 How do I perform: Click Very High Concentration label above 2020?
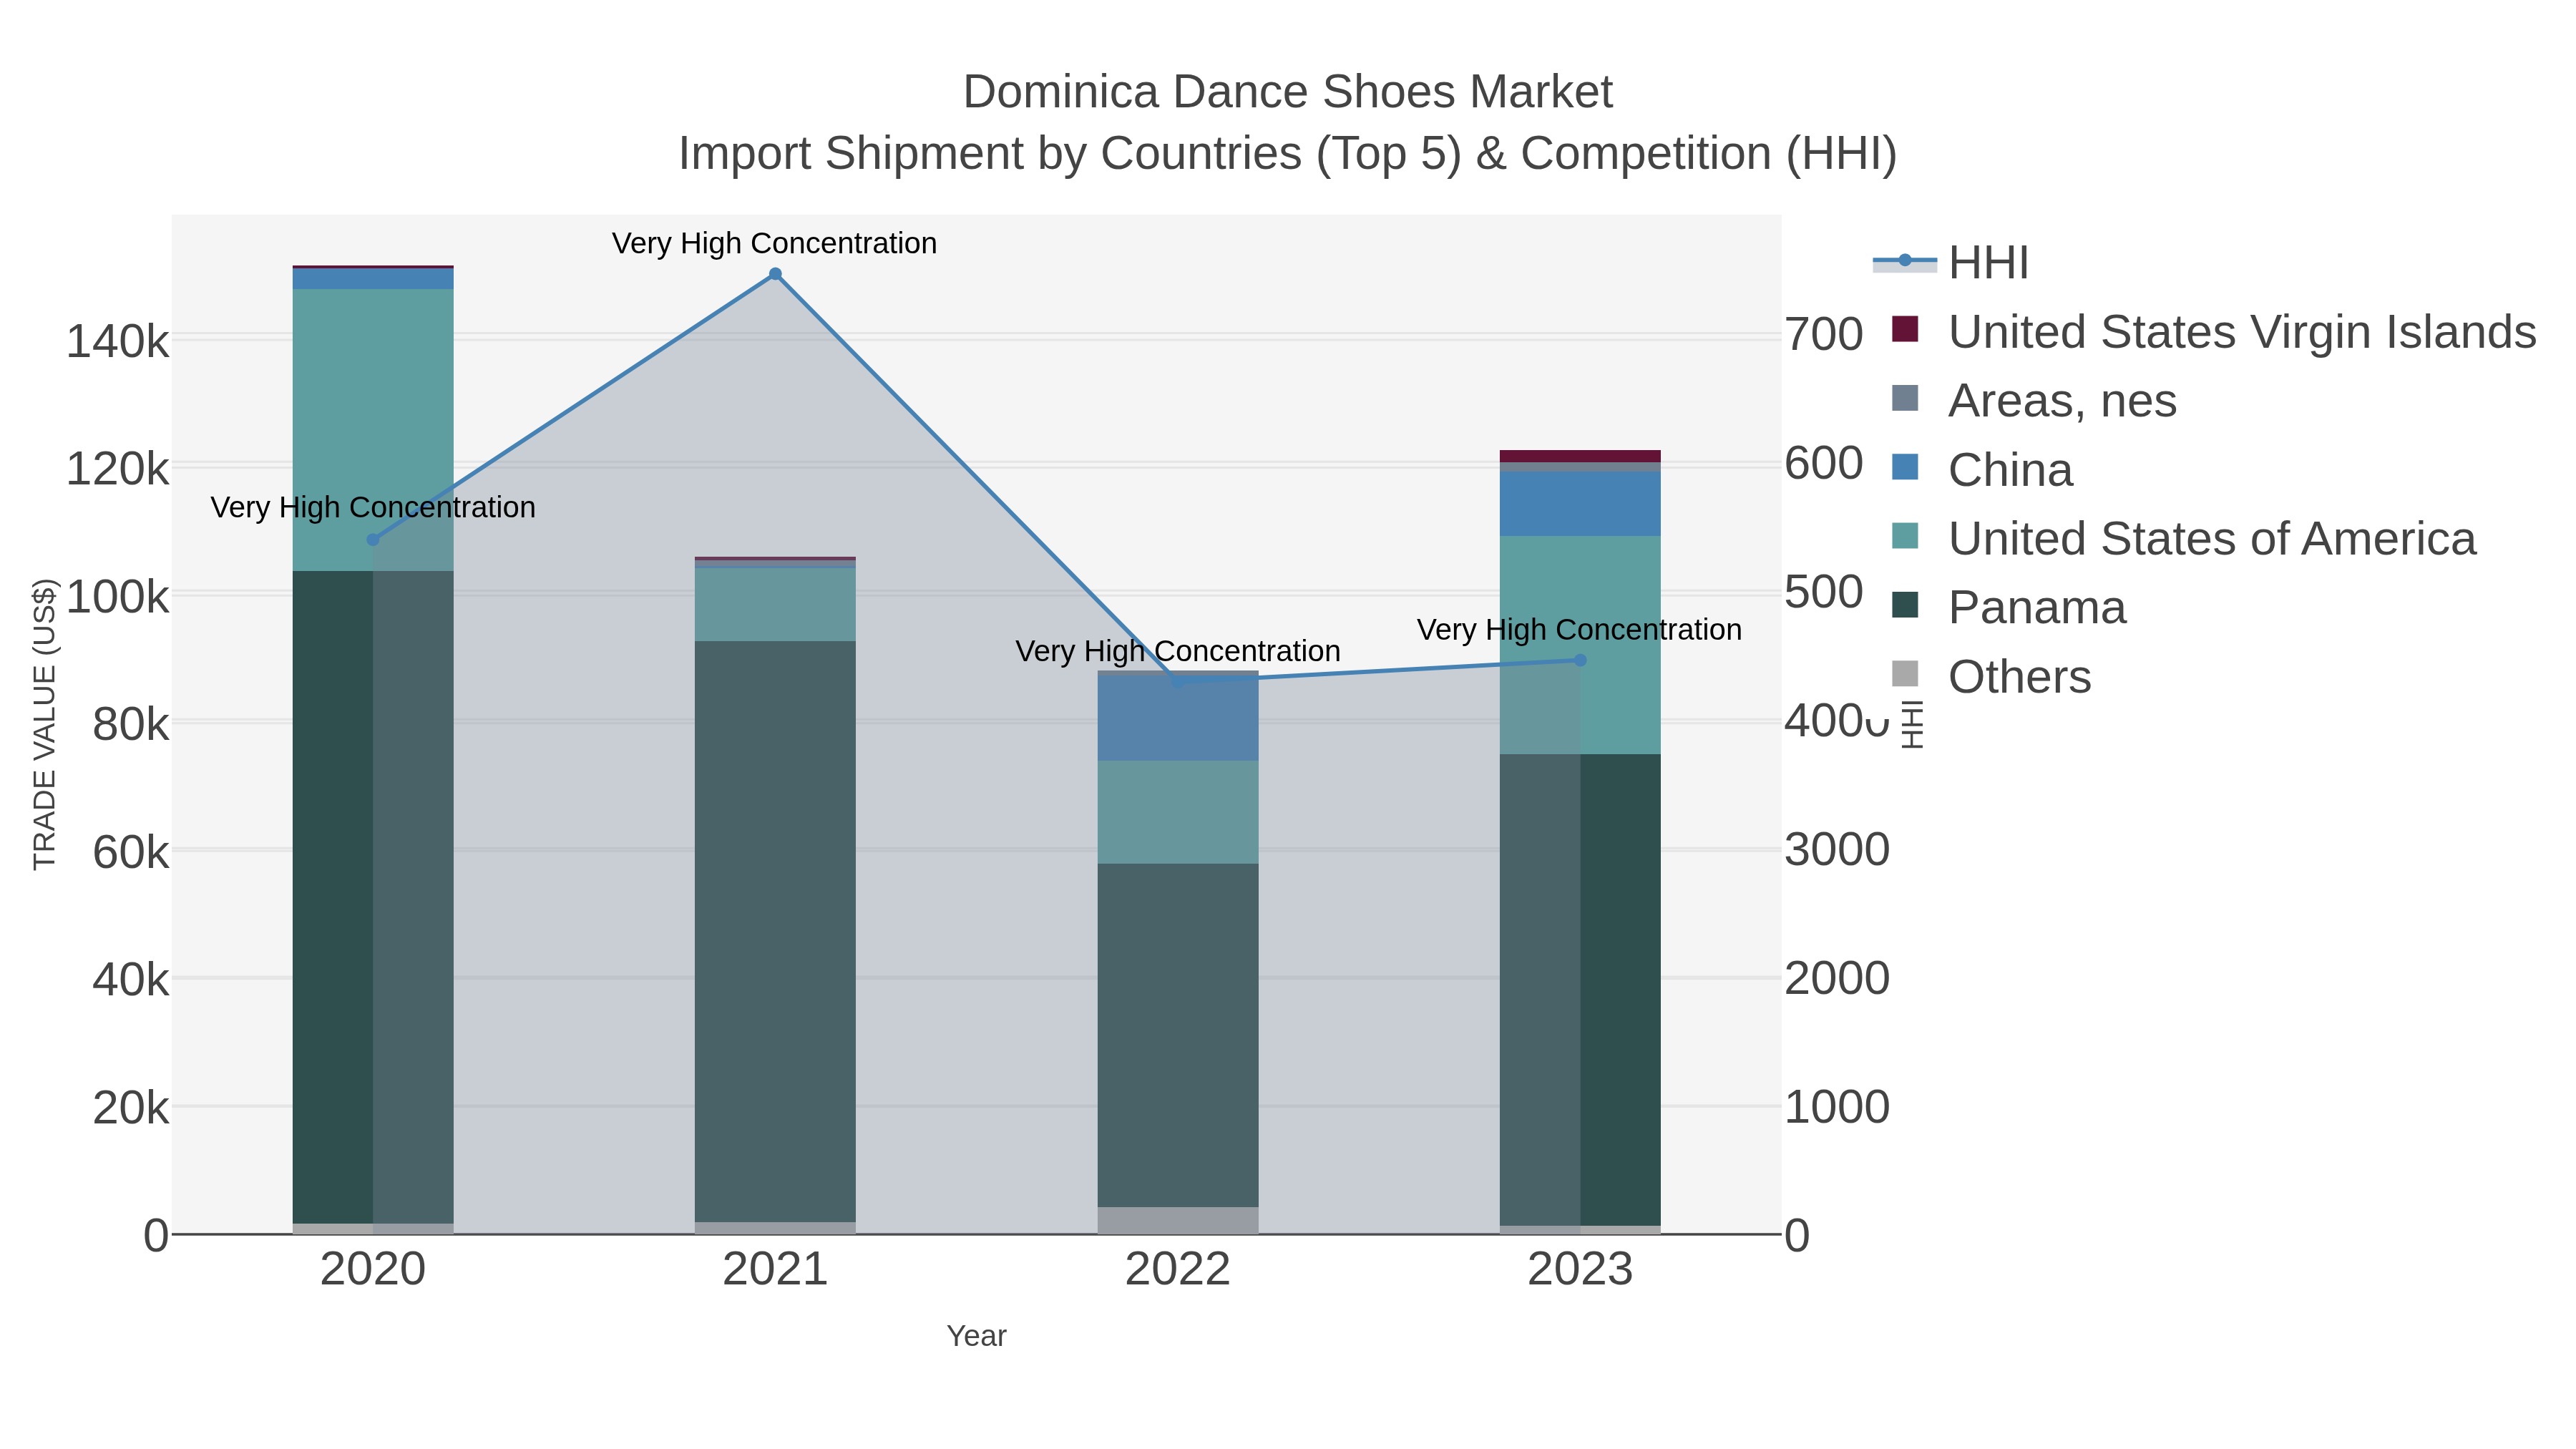pos(373,507)
